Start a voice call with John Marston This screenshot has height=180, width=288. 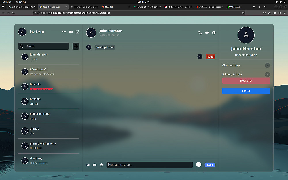tap(200, 33)
